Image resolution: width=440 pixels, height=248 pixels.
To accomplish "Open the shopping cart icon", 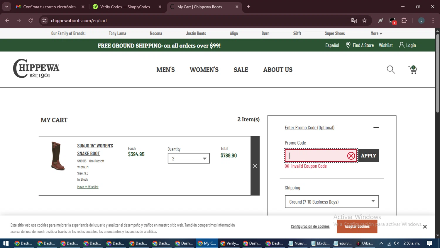I will (x=413, y=70).
